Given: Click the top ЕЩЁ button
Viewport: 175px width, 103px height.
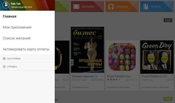Looking at the screenshot, I should [x=168, y=20].
